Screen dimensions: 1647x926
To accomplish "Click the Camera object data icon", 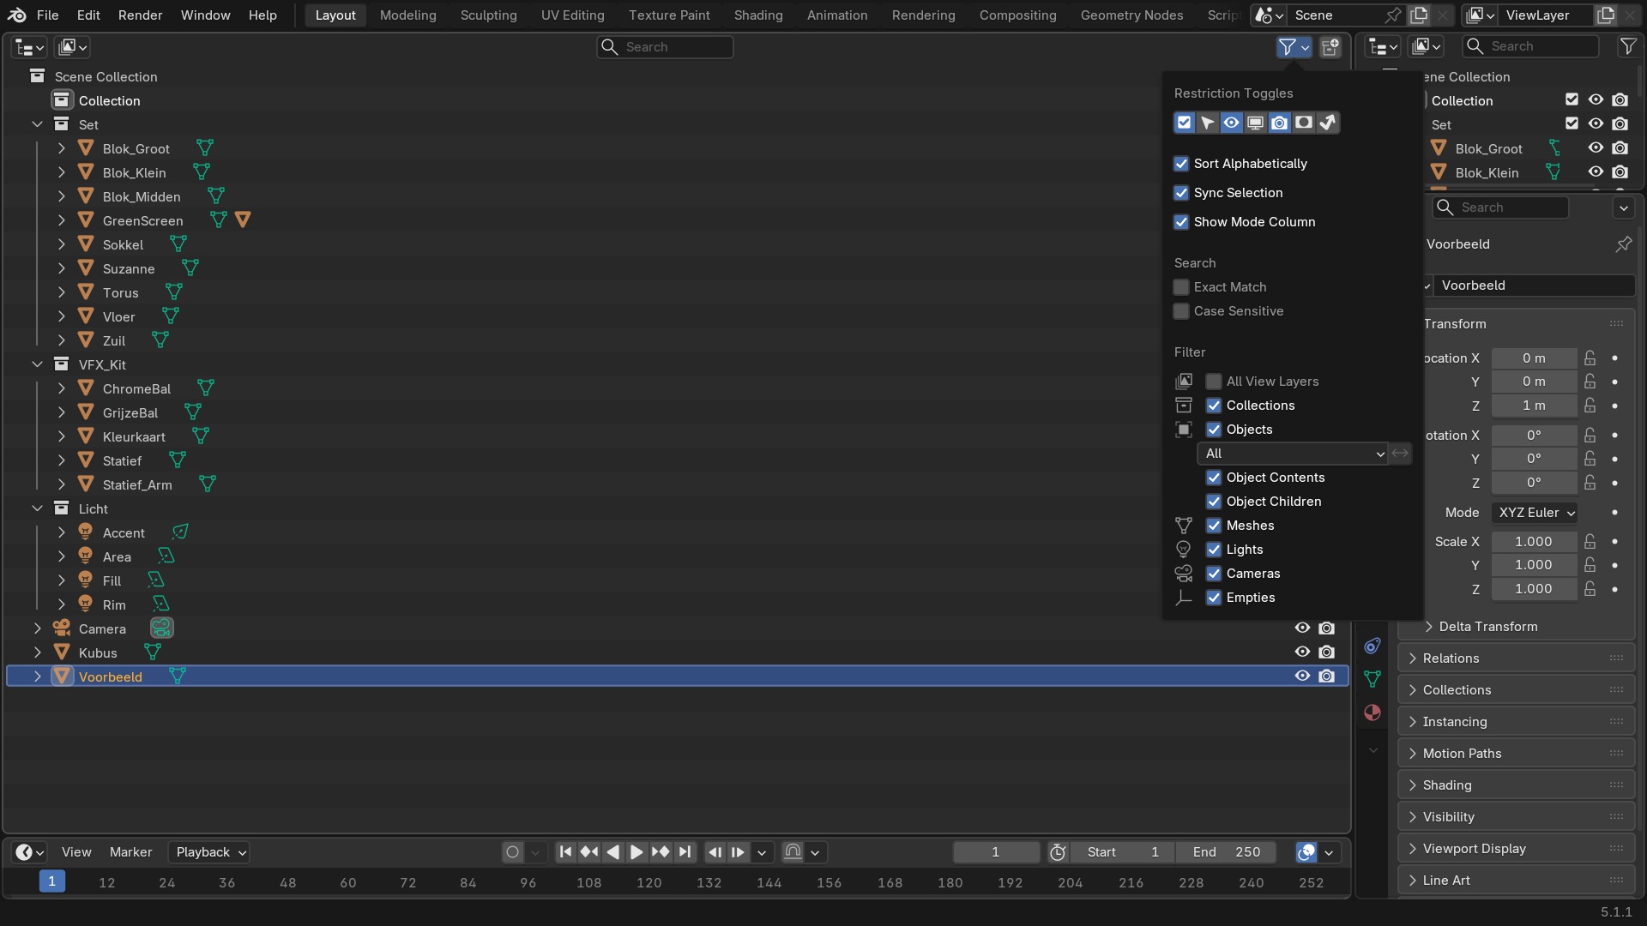I will 161,628.
